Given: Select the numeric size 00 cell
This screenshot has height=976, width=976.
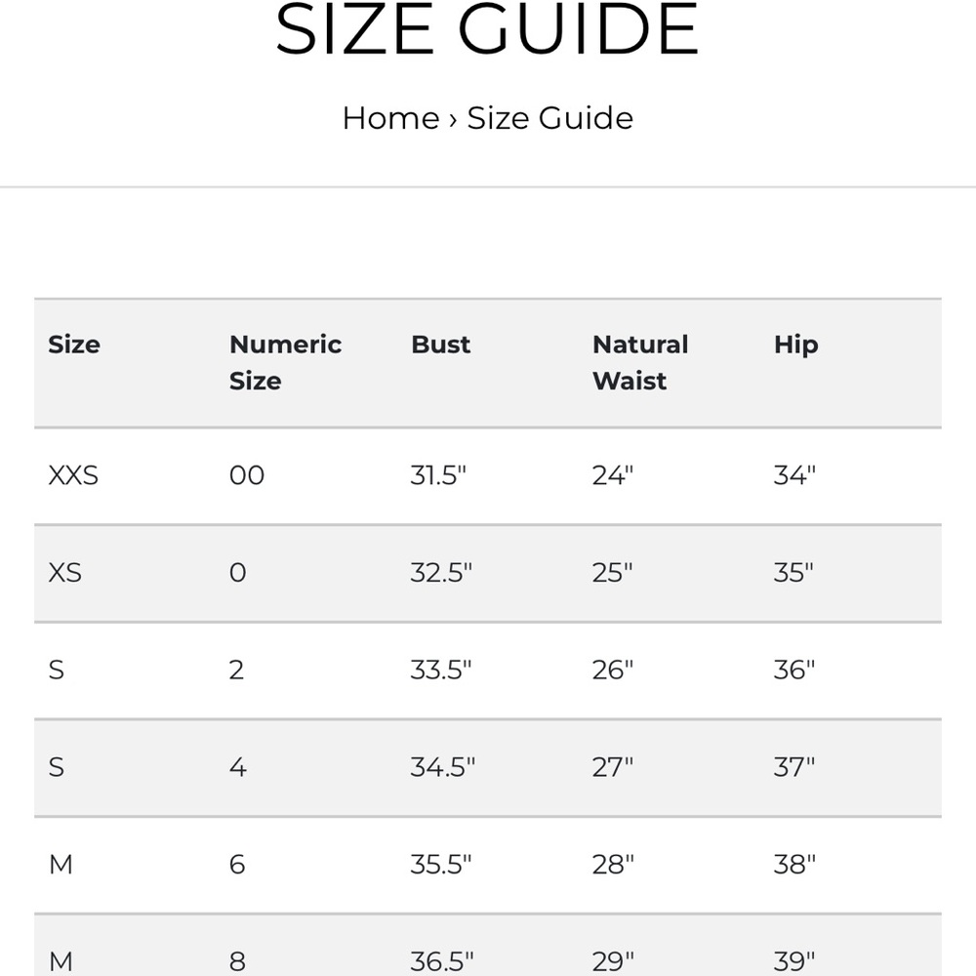Looking at the screenshot, I should pos(247,475).
